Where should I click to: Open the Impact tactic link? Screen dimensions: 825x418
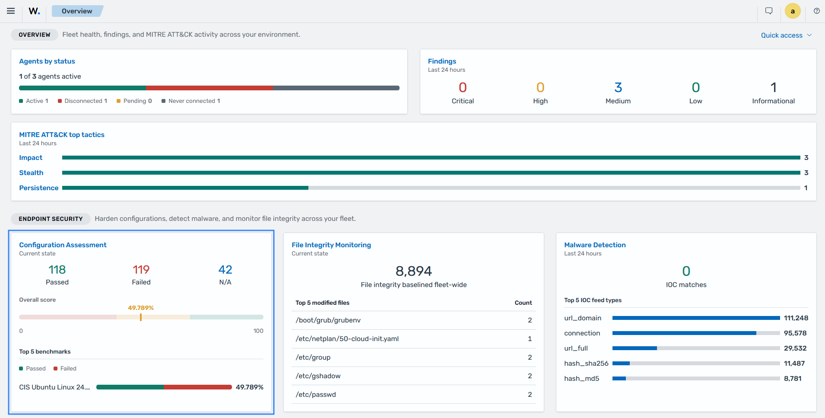[x=31, y=158]
